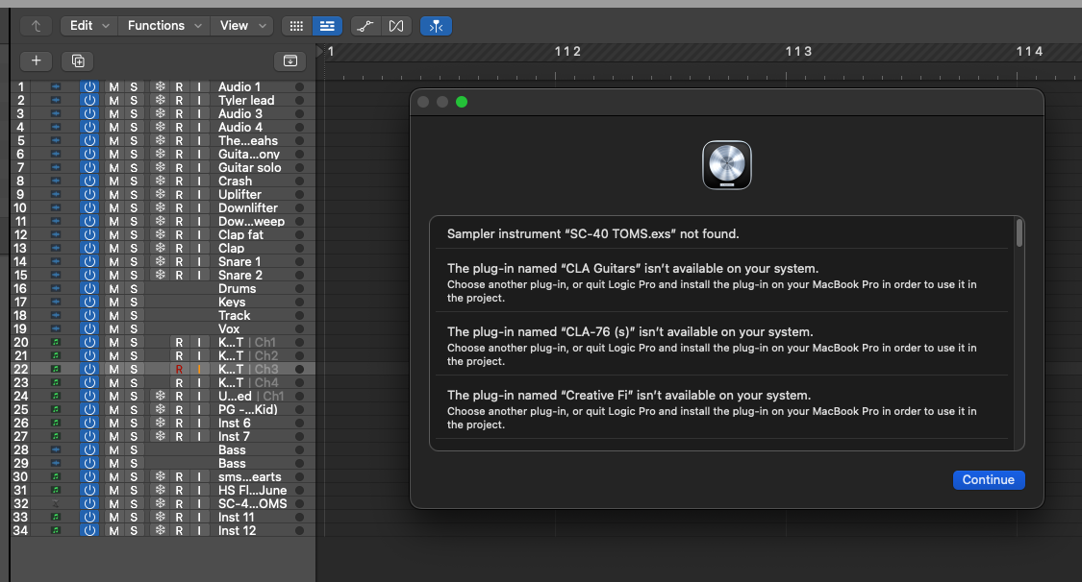Click the dialog's message list scrollbar
The width and height of the screenshot is (1082, 582).
[x=1019, y=232]
